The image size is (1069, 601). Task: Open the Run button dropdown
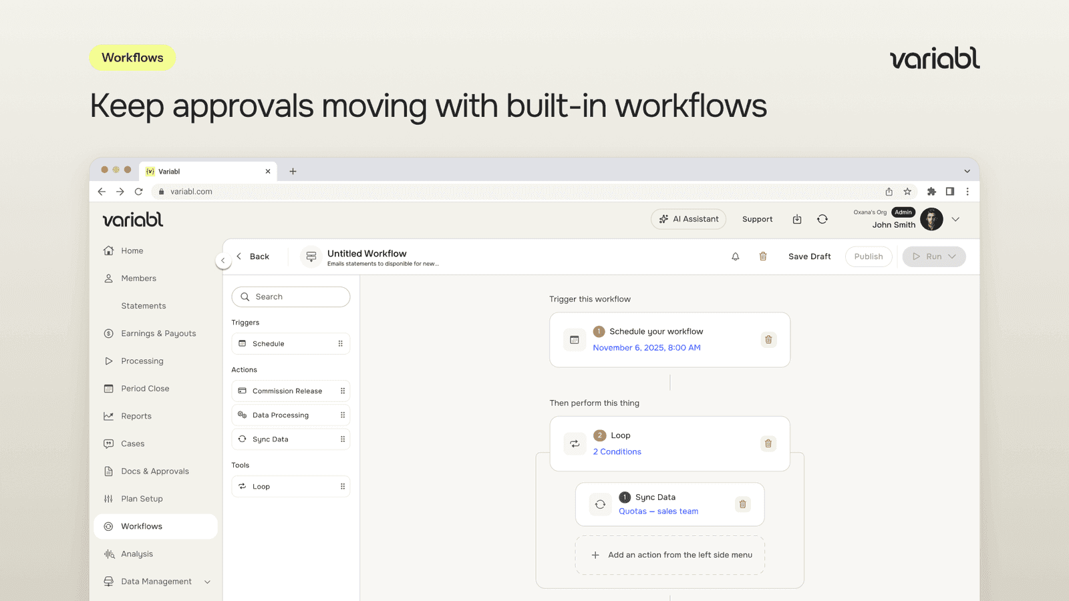(953, 256)
